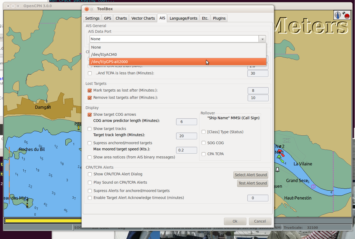Viewport: 355px width, 239px height.
Task: Switch to the GPS tab
Action: [x=108, y=18]
